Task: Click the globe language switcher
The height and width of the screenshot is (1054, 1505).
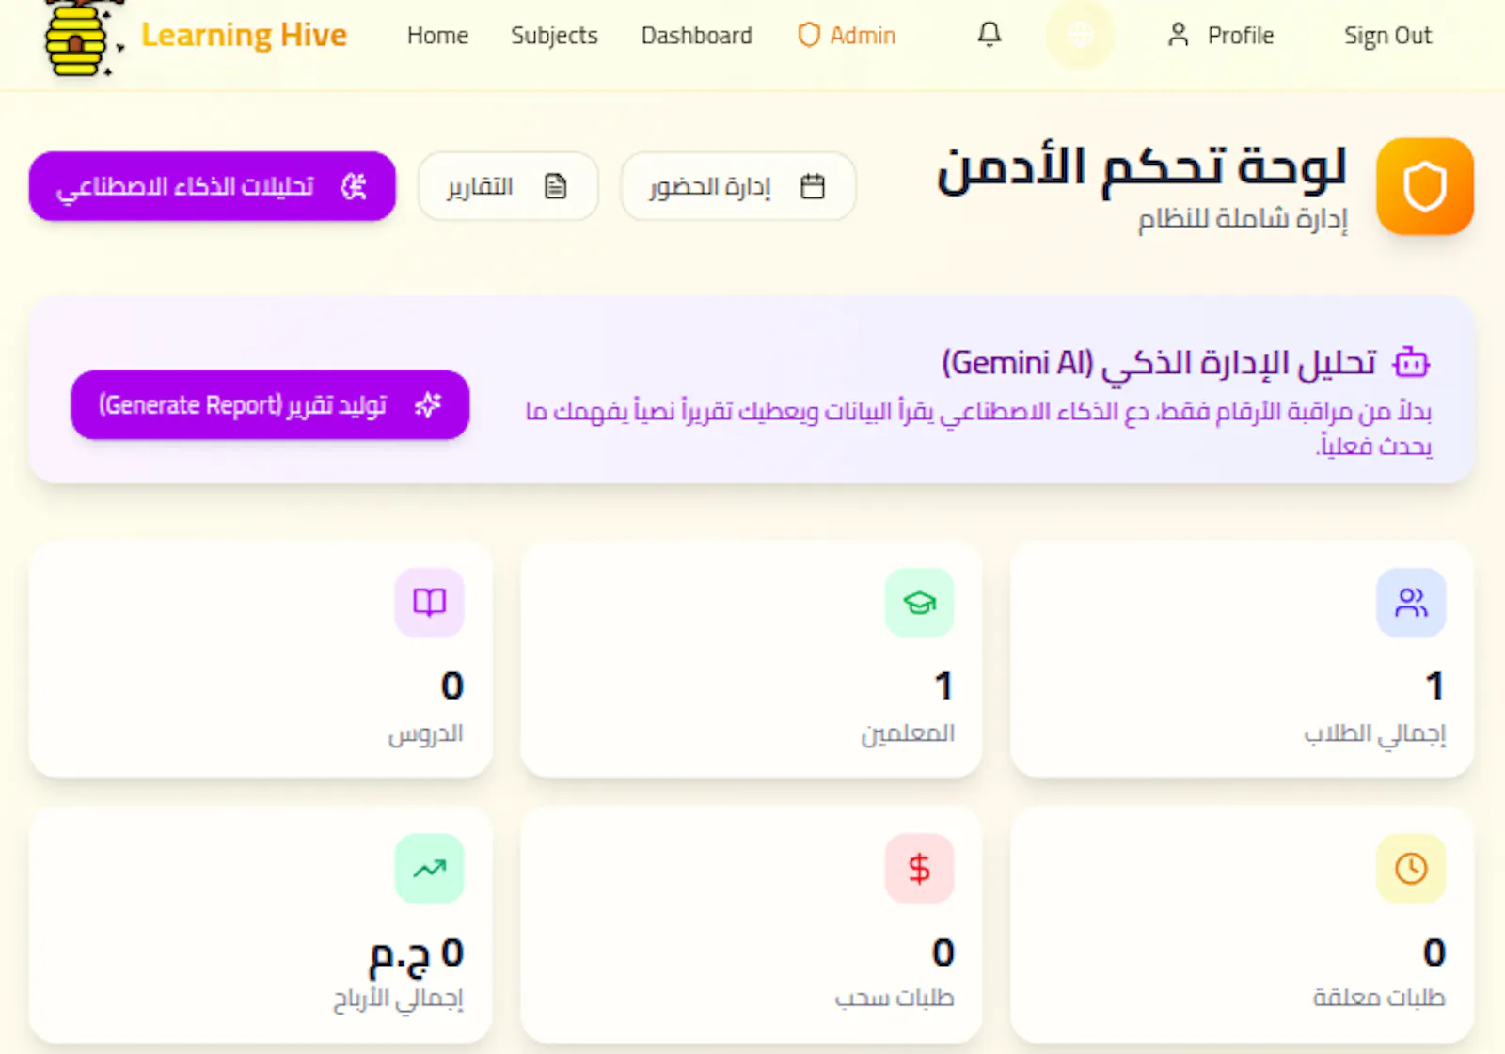Action: [x=1080, y=36]
